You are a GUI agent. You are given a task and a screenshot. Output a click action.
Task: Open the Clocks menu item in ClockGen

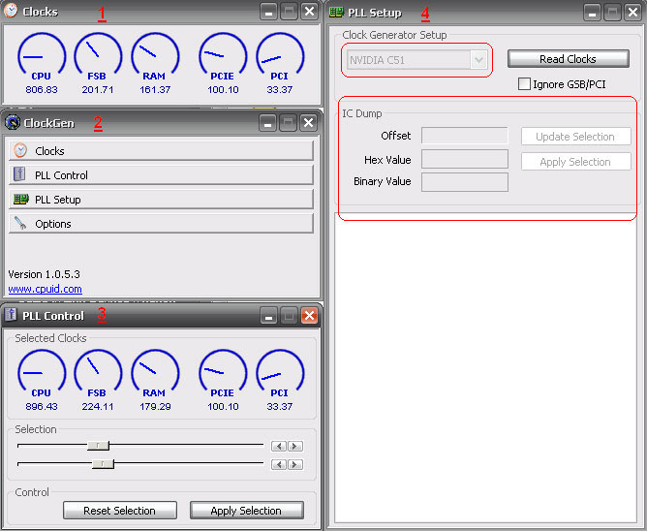click(161, 151)
